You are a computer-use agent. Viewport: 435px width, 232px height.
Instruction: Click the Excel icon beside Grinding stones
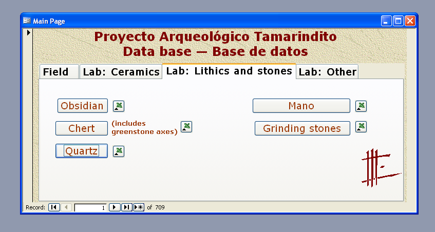tap(361, 127)
